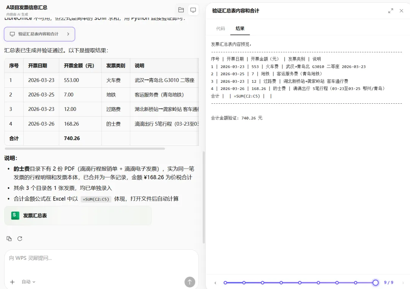Click the green spreadsheet icon of 发票汇总表

(15, 215)
